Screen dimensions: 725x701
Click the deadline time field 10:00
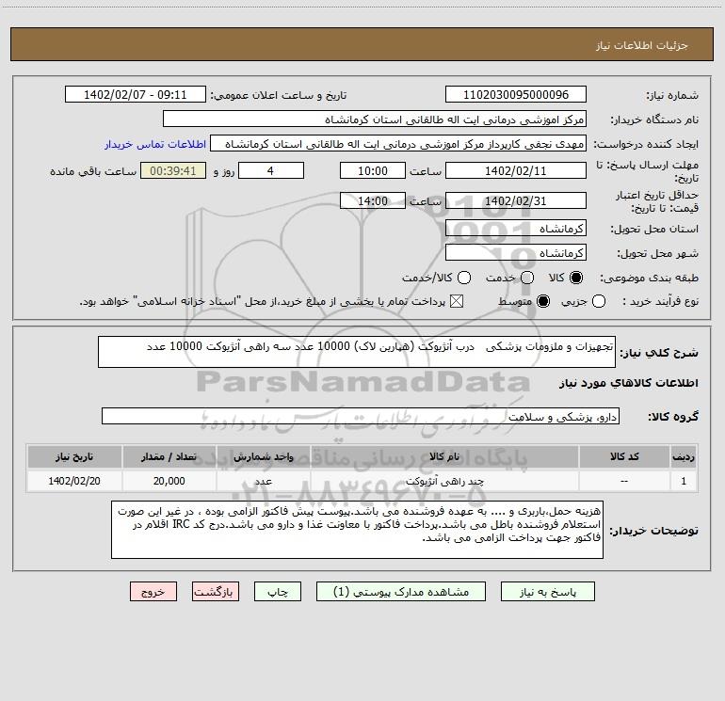[373, 170]
